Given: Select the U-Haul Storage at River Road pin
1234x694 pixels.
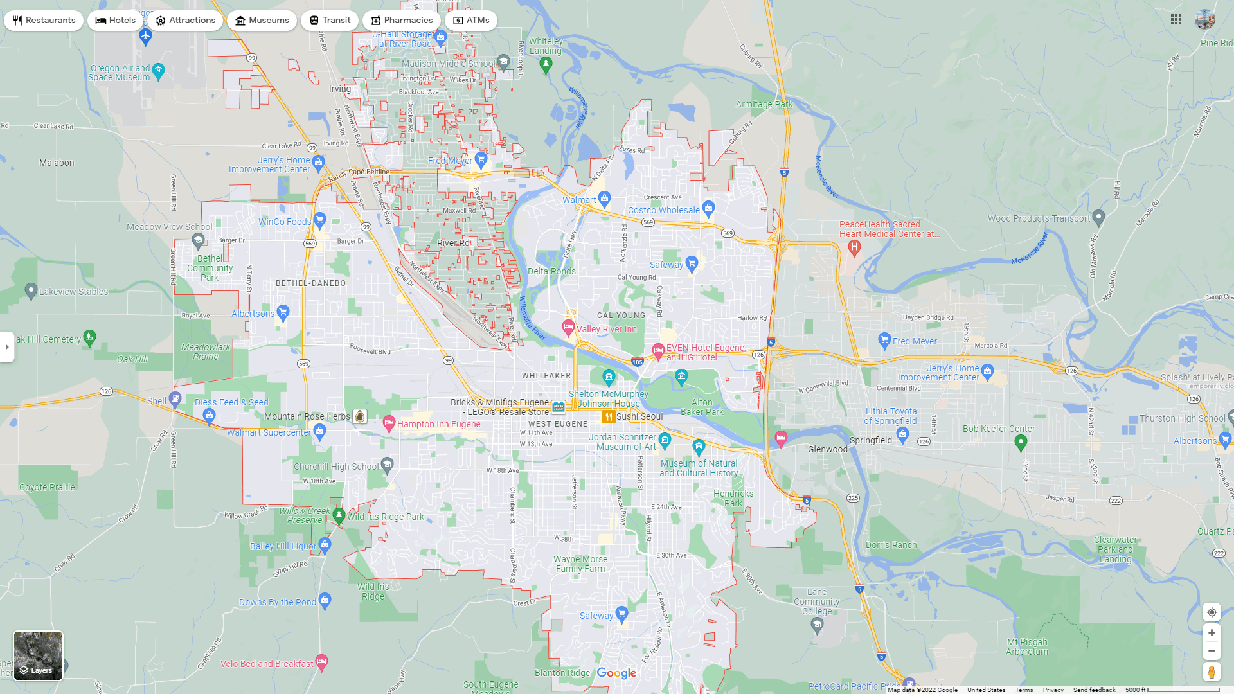Looking at the screenshot, I should click(440, 37).
